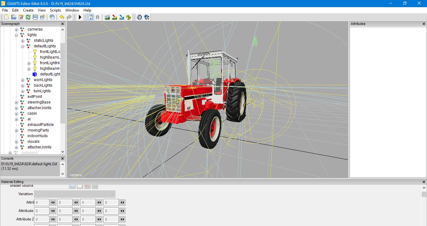Open the Edit menu
The image size is (427, 226).
(x=15, y=10)
